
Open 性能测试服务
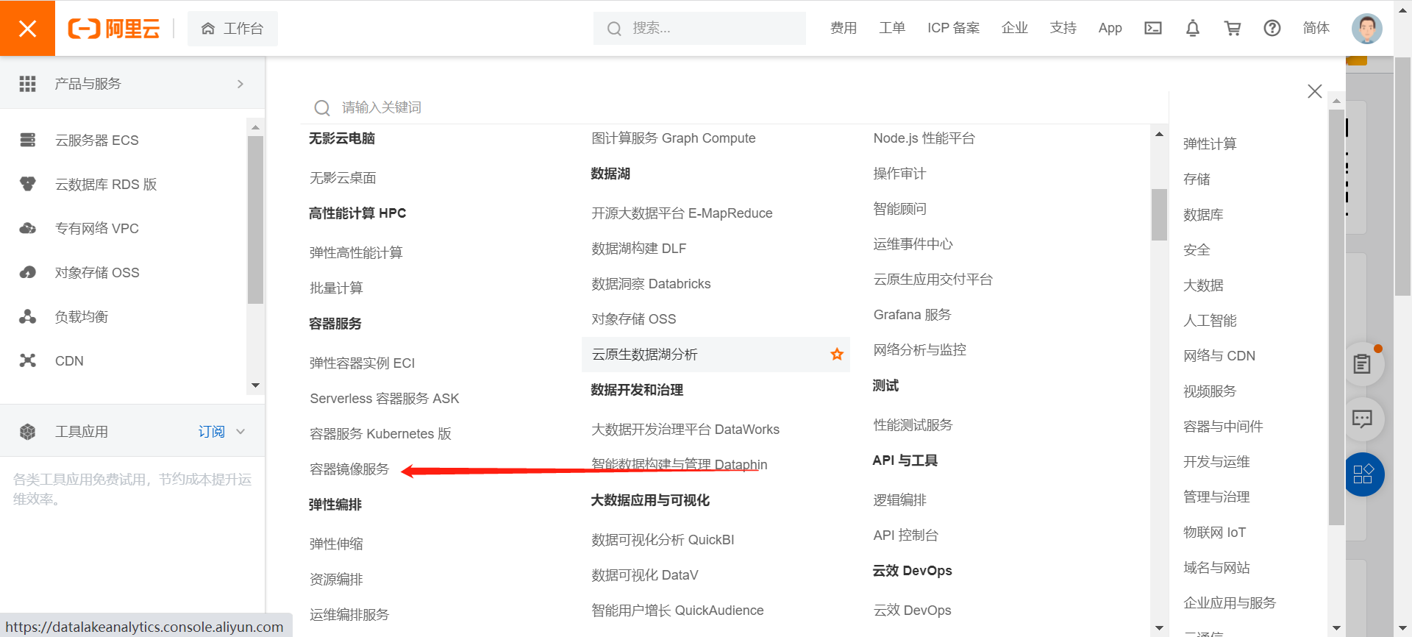click(913, 425)
